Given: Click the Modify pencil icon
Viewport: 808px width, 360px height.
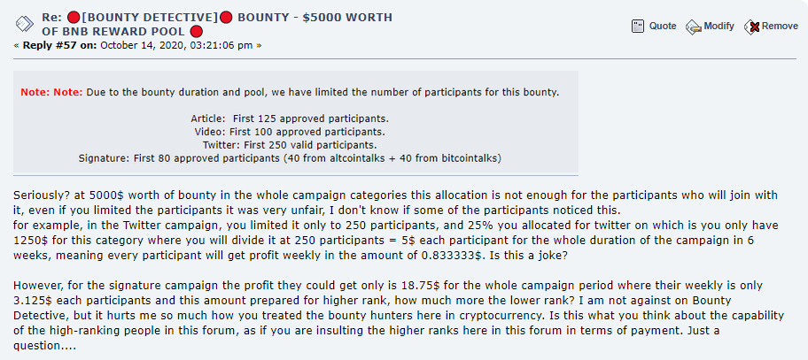Looking at the screenshot, I should [693, 27].
